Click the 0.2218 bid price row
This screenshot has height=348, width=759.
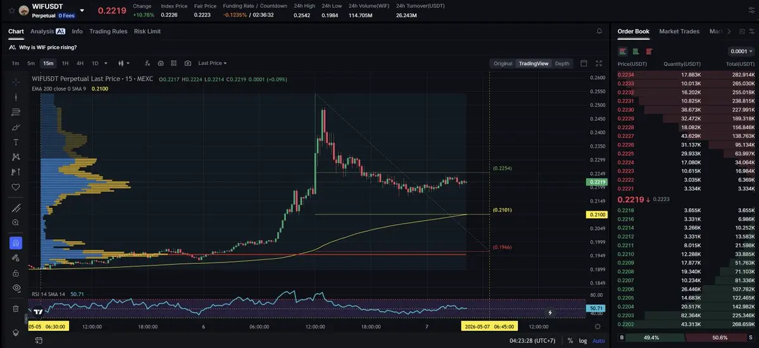(686, 209)
